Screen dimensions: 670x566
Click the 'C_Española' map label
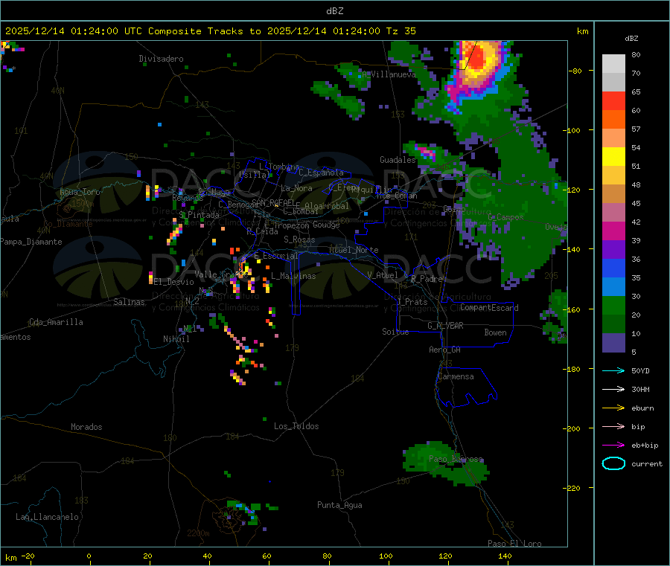pyautogui.click(x=321, y=173)
